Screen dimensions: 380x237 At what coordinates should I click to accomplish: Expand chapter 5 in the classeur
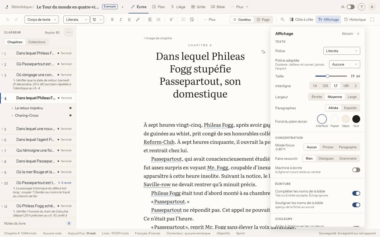[x=2, y=129]
